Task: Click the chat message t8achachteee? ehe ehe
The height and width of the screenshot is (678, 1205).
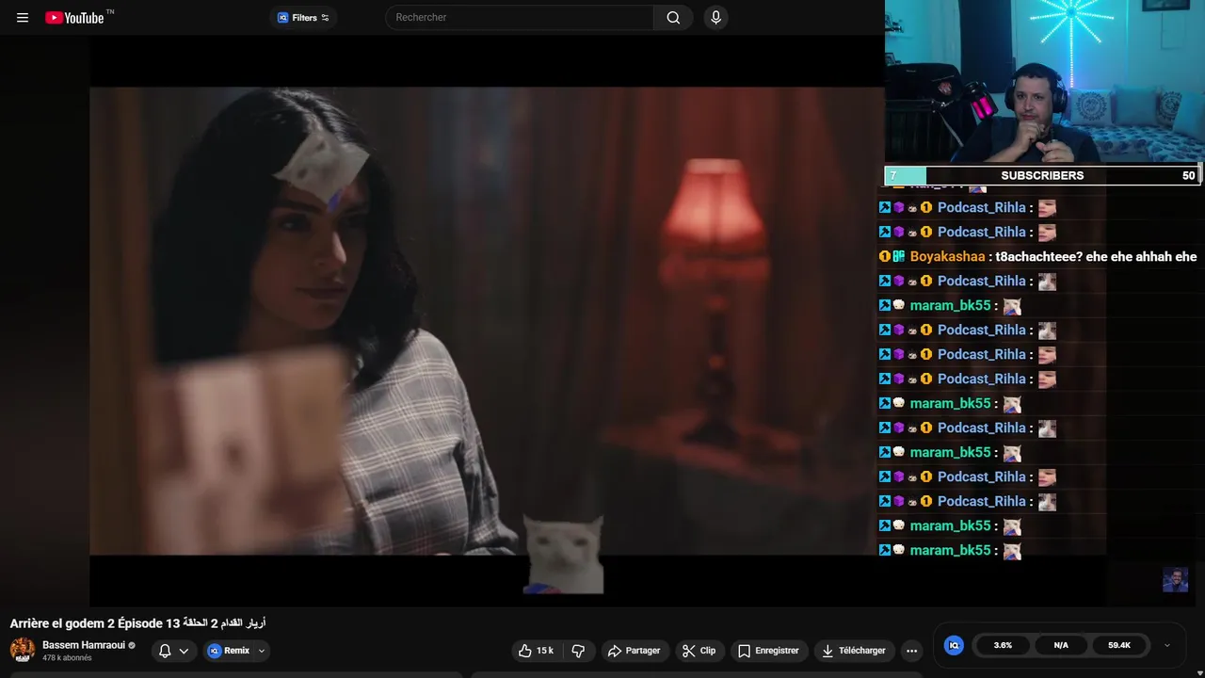Action: pos(1096,256)
